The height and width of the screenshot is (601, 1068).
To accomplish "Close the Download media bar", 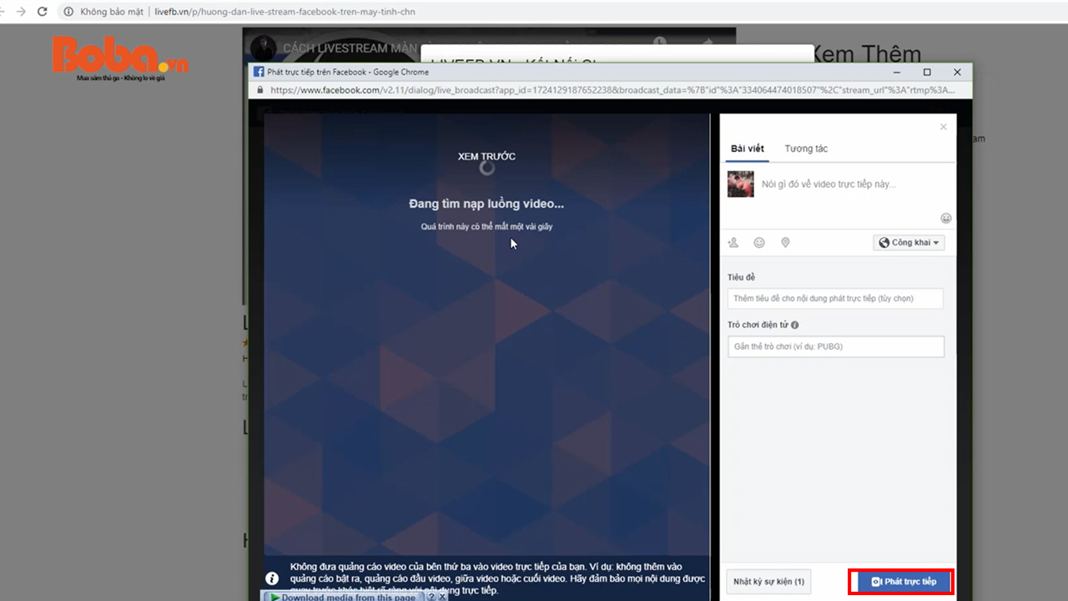I will [443, 597].
